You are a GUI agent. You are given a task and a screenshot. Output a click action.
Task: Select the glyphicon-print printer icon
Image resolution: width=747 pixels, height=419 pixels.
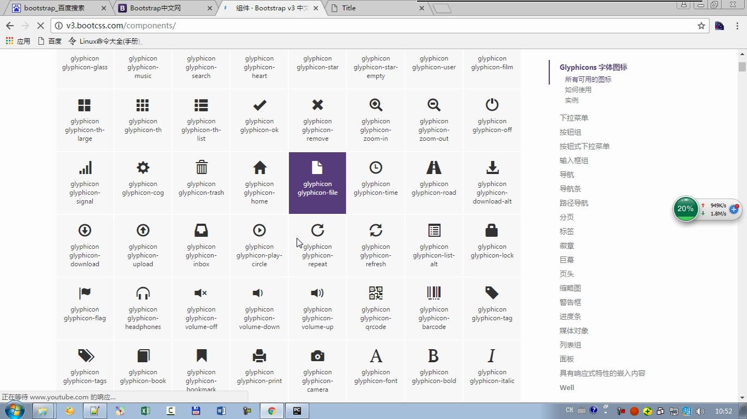pos(259,356)
